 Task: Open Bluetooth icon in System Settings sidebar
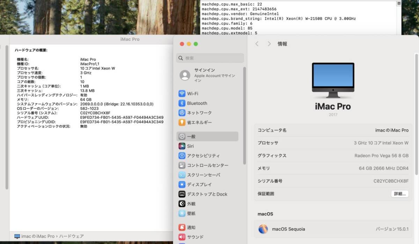182,103
